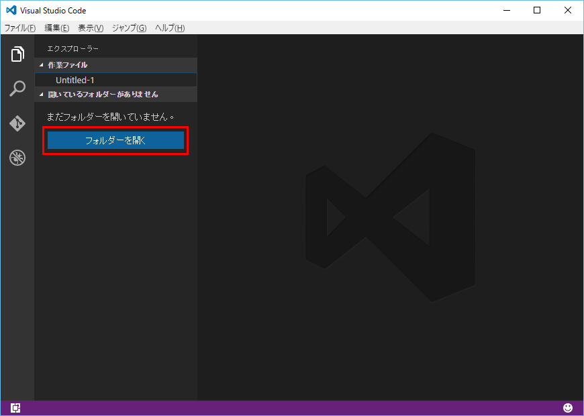584x416 pixels.
Task: Maximize the Visual Studio Code window
Action: tap(537, 11)
